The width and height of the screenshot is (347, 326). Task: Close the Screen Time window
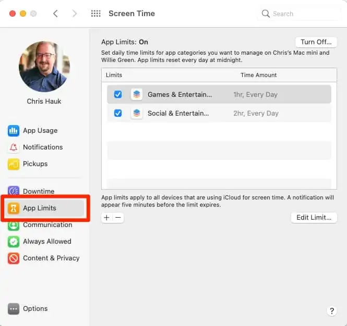pyautogui.click(x=13, y=14)
